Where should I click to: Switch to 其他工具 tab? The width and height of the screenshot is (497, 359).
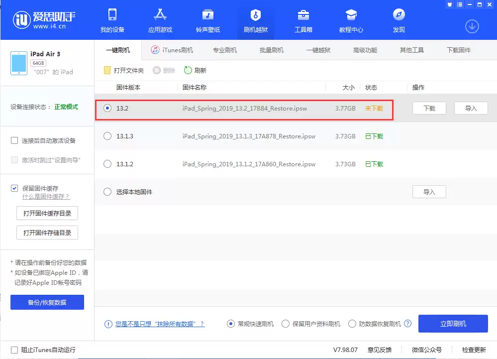[x=412, y=50]
